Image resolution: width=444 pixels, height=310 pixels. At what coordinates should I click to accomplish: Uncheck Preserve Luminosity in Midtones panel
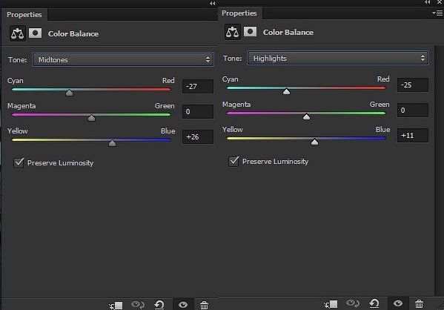point(19,162)
